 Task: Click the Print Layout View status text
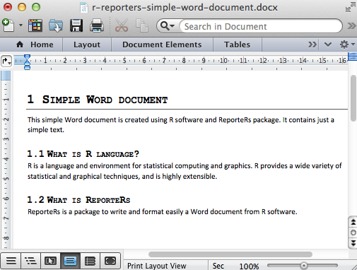(x=157, y=266)
